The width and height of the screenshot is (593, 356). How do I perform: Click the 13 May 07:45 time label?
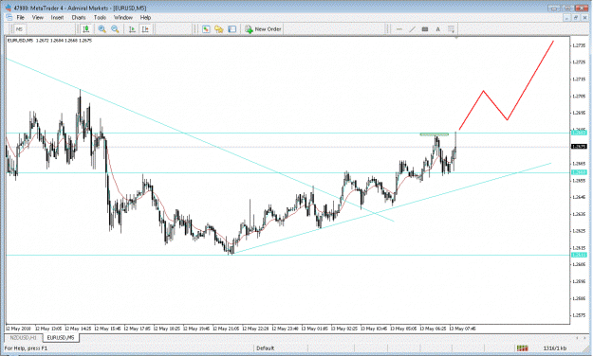point(462,329)
